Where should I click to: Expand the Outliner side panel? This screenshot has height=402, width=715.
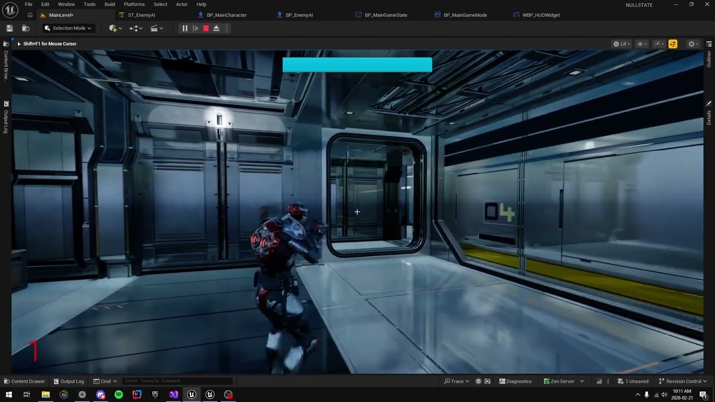point(709,59)
